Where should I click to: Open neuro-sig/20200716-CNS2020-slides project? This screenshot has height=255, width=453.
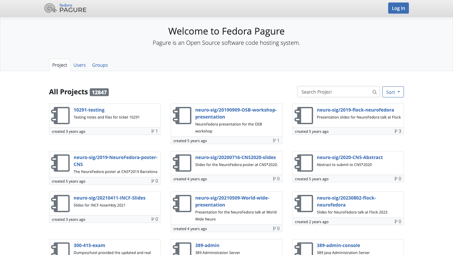tap(235, 157)
